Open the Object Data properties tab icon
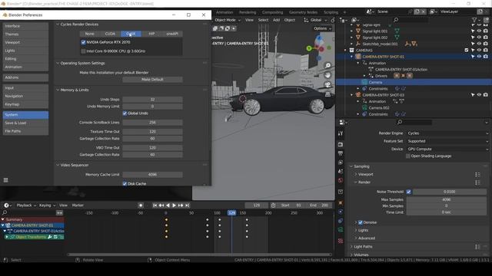Screen dimensions: 492x276 click(x=341, y=230)
